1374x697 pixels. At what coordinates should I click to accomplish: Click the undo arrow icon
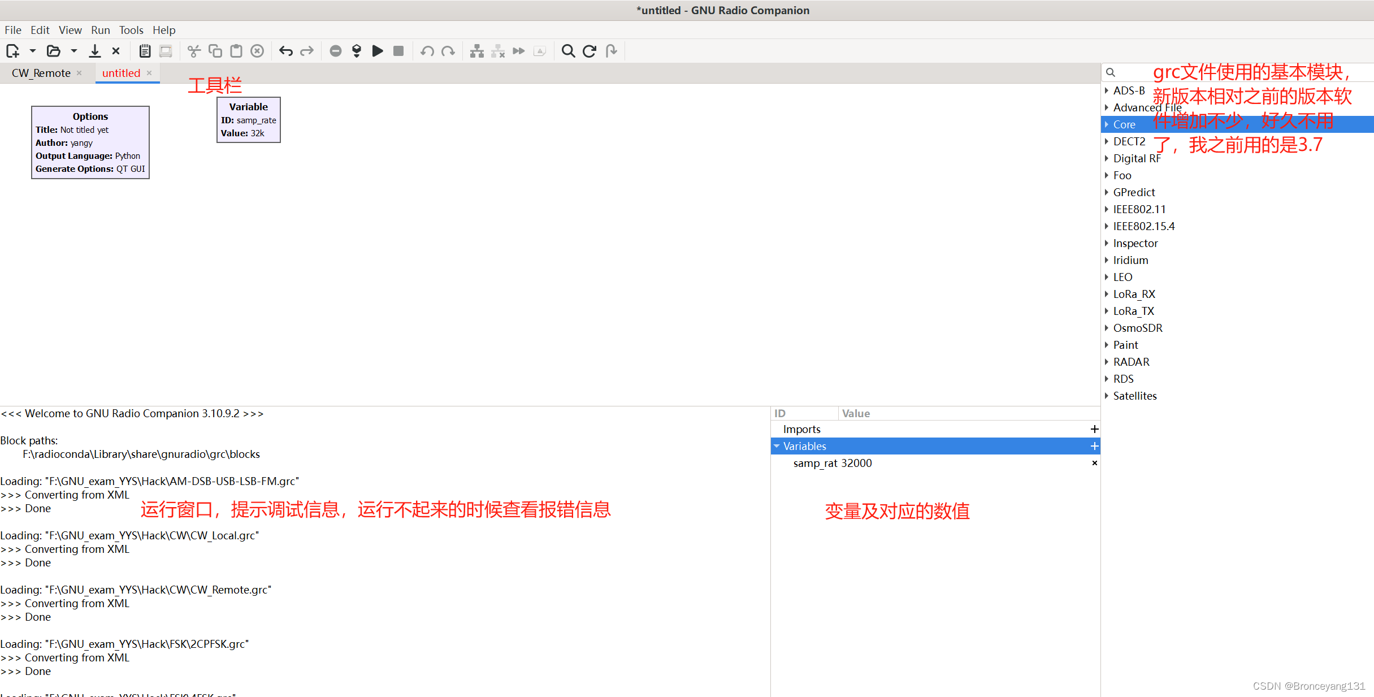click(285, 51)
